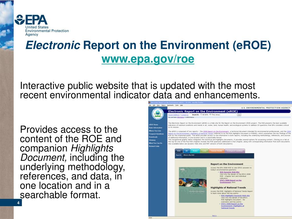Open Where You Live in the sidebar
Image resolution: width=292 pixels, height=219 pixels.
pos(155,131)
